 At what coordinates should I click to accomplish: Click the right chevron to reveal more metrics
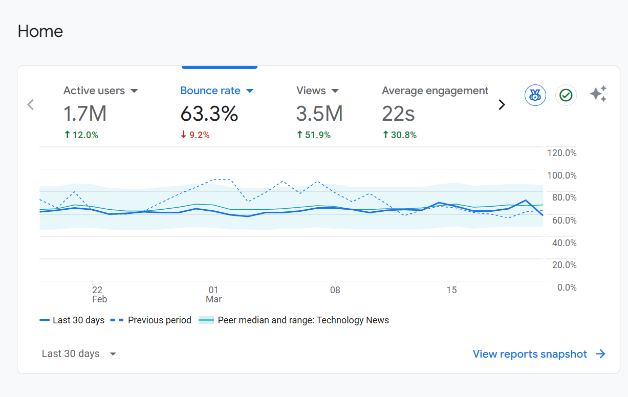502,104
